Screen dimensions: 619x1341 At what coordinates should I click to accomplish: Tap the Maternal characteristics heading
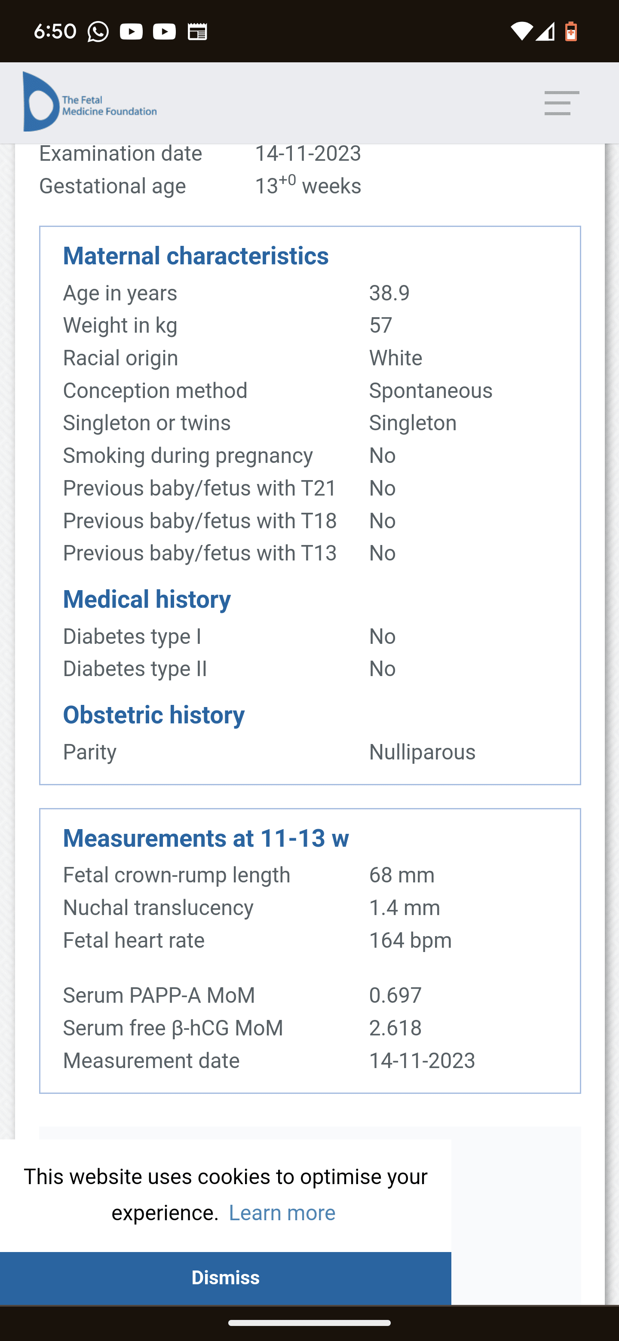pos(196,256)
